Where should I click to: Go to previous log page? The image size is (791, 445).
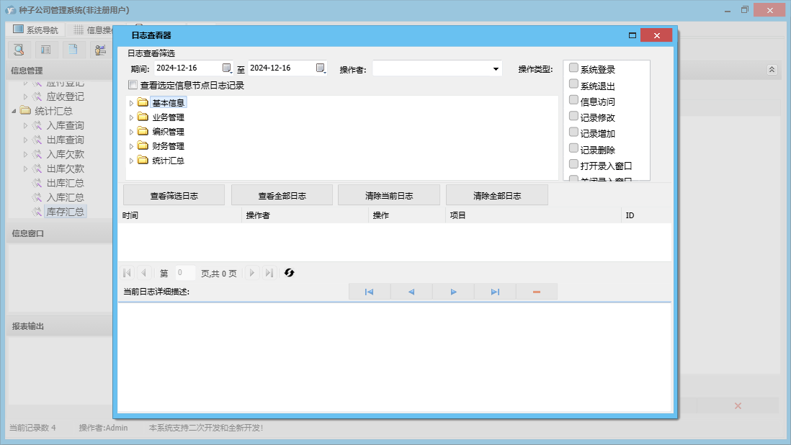point(144,273)
